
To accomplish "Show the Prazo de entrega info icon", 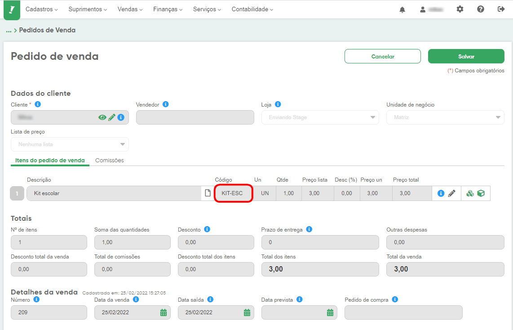I will pyautogui.click(x=309, y=229).
